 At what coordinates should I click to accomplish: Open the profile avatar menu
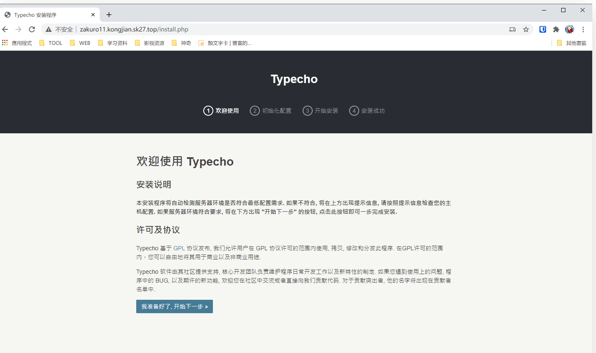[x=570, y=29]
